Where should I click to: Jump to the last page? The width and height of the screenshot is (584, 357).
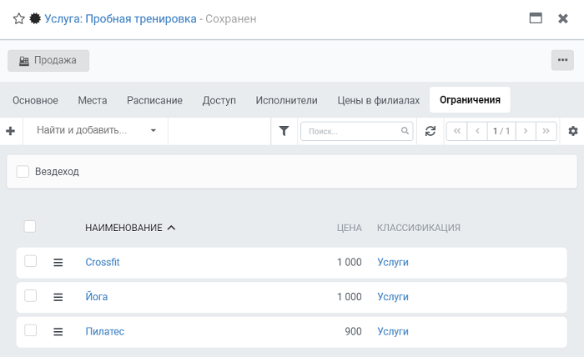pos(546,131)
